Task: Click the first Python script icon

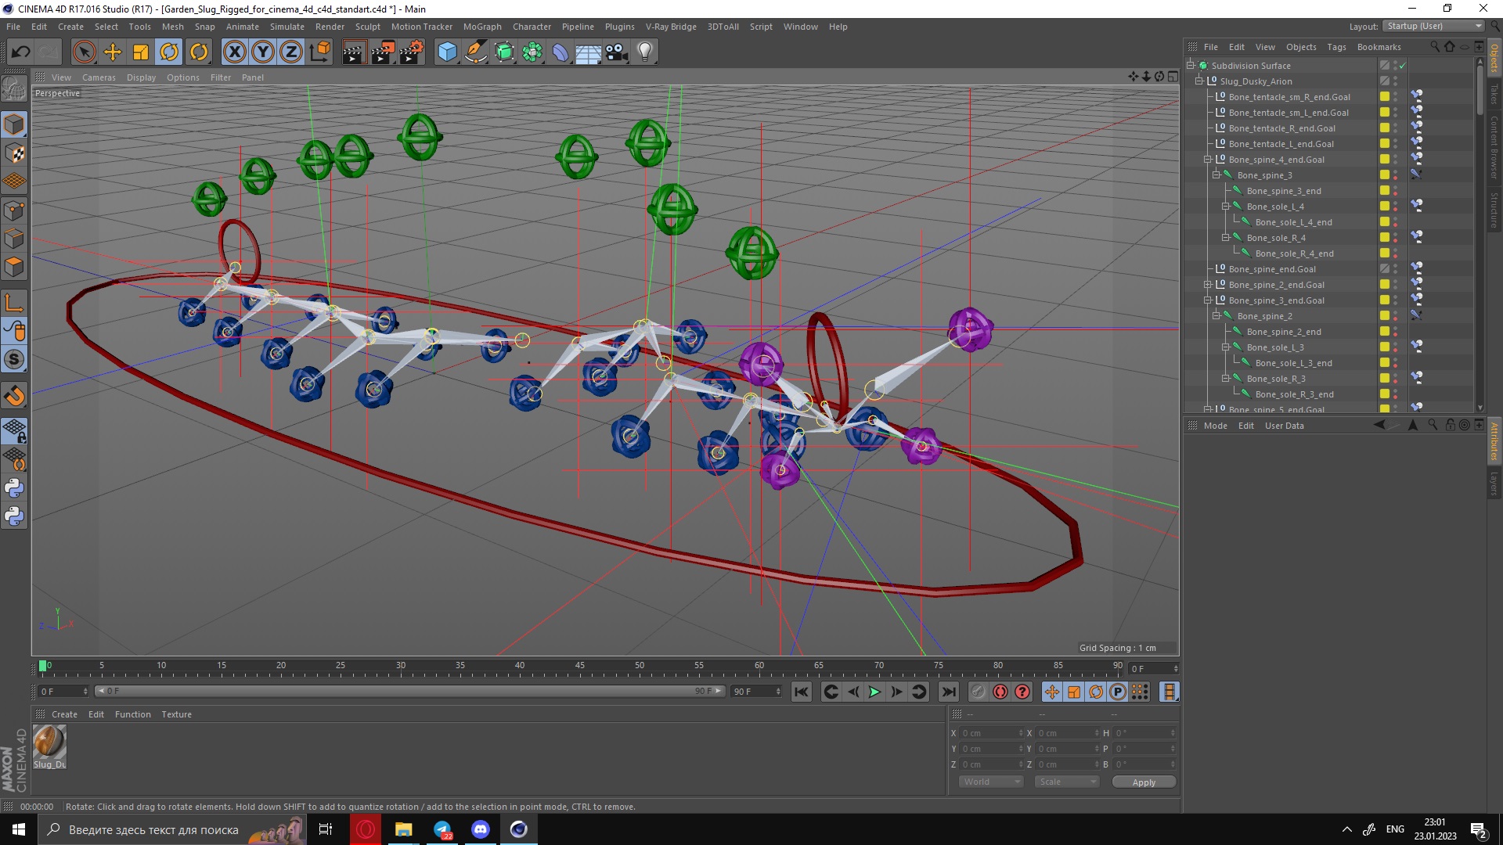Action: 14,488
